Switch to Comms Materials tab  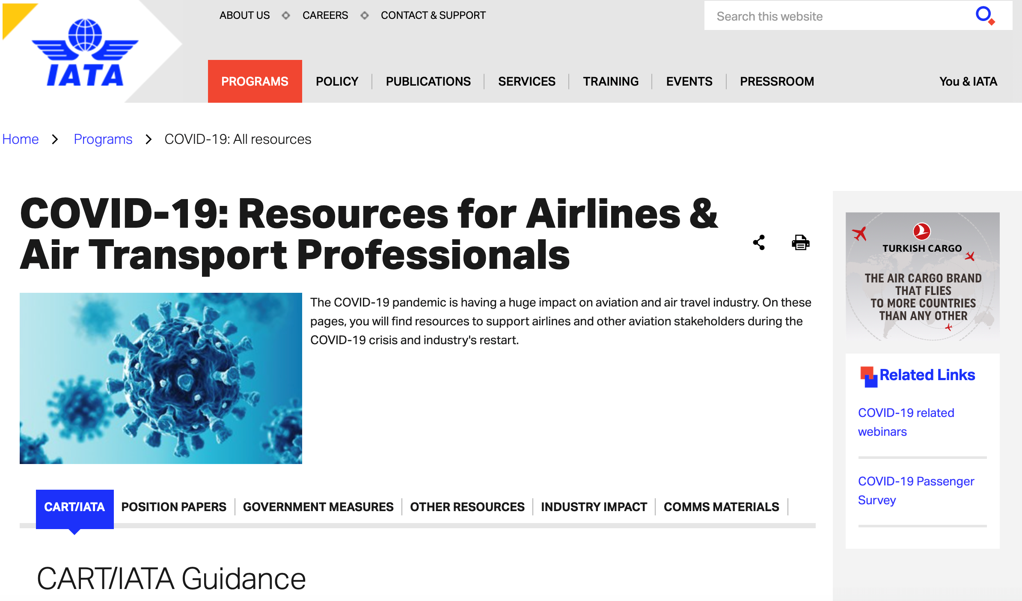point(721,507)
